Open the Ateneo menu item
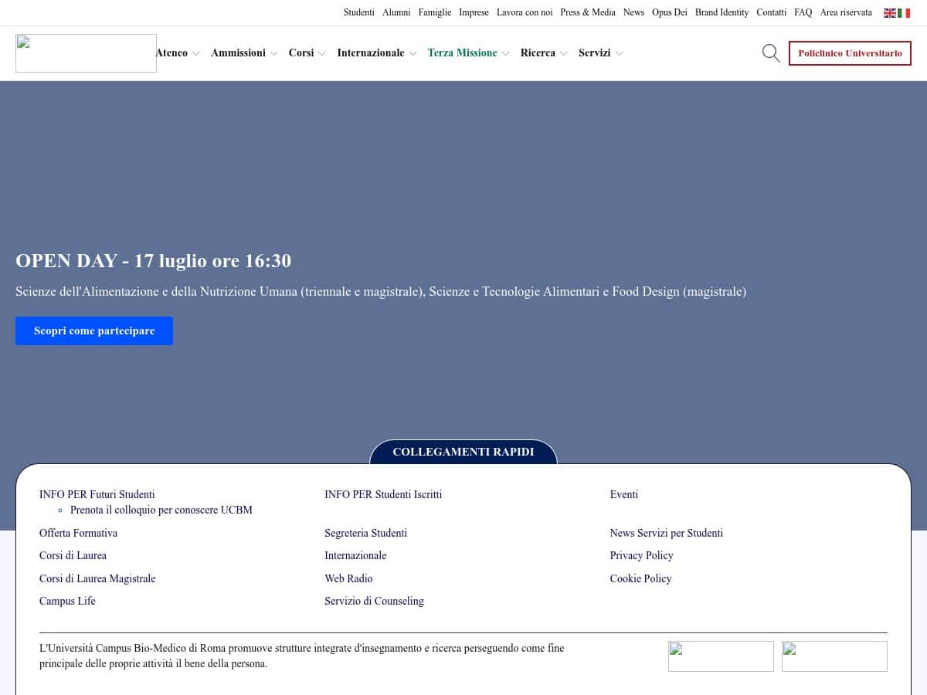The image size is (927, 695). [171, 53]
